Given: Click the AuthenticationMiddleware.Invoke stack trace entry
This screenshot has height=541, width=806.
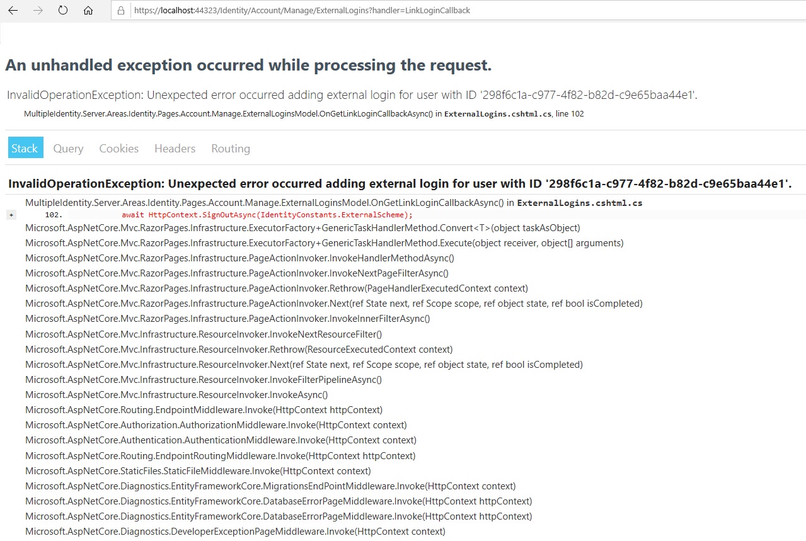Looking at the screenshot, I should (220, 440).
